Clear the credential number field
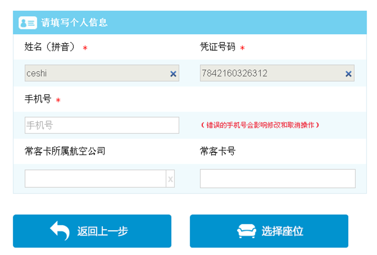This screenshot has width=377, height=255. click(348, 74)
